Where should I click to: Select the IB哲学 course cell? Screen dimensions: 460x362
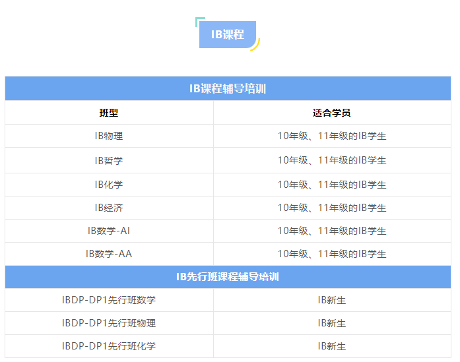pyautogui.click(x=109, y=160)
